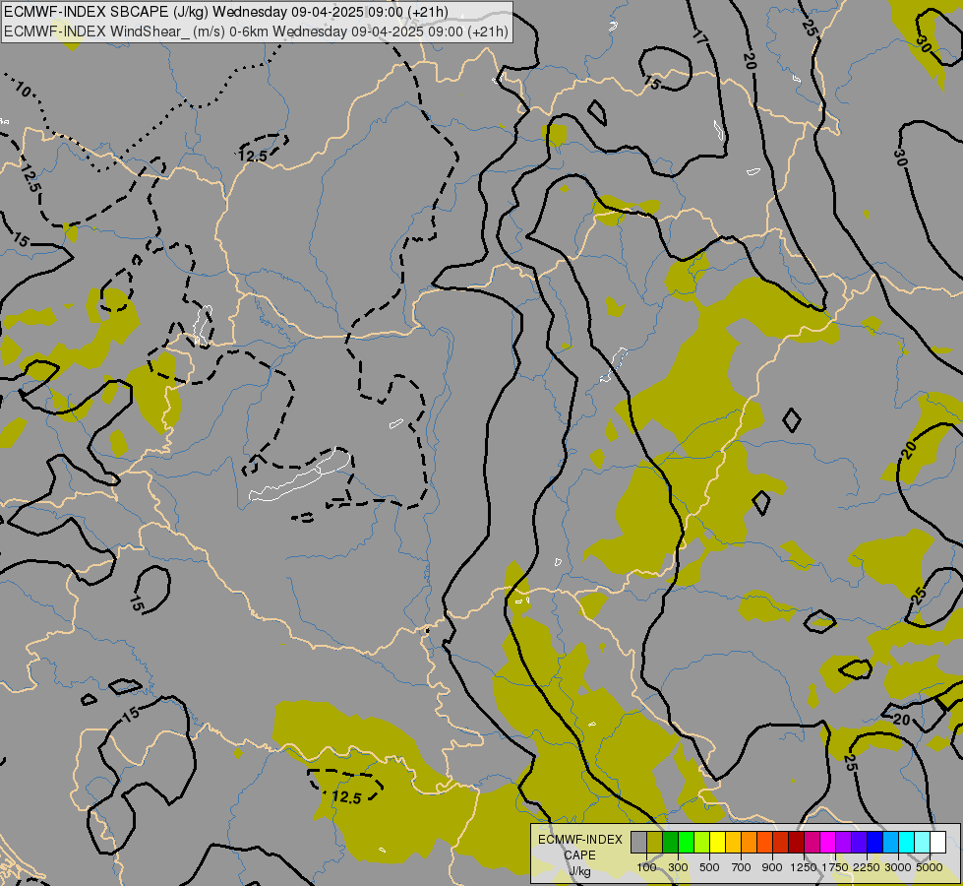Click the '17' contour label near the top
Viewport: 963px width, 886px height.
[x=700, y=36]
